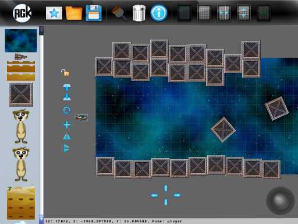Save the level with floppy disk icon
Screen dimensions: 298x224
pyautogui.click(x=94, y=13)
